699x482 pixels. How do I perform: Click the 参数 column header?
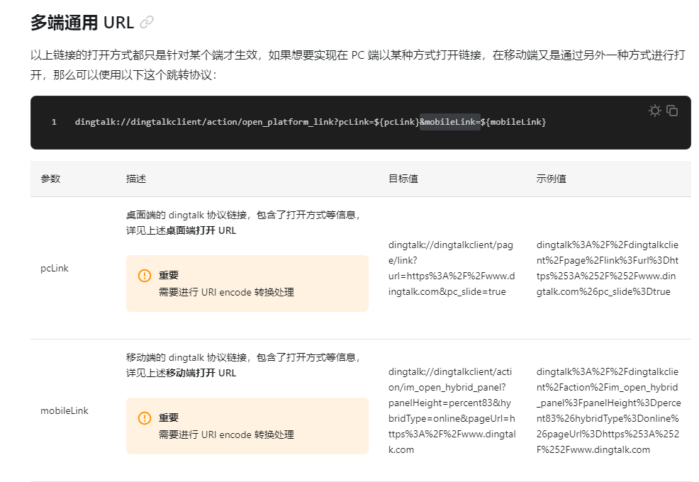coord(50,179)
